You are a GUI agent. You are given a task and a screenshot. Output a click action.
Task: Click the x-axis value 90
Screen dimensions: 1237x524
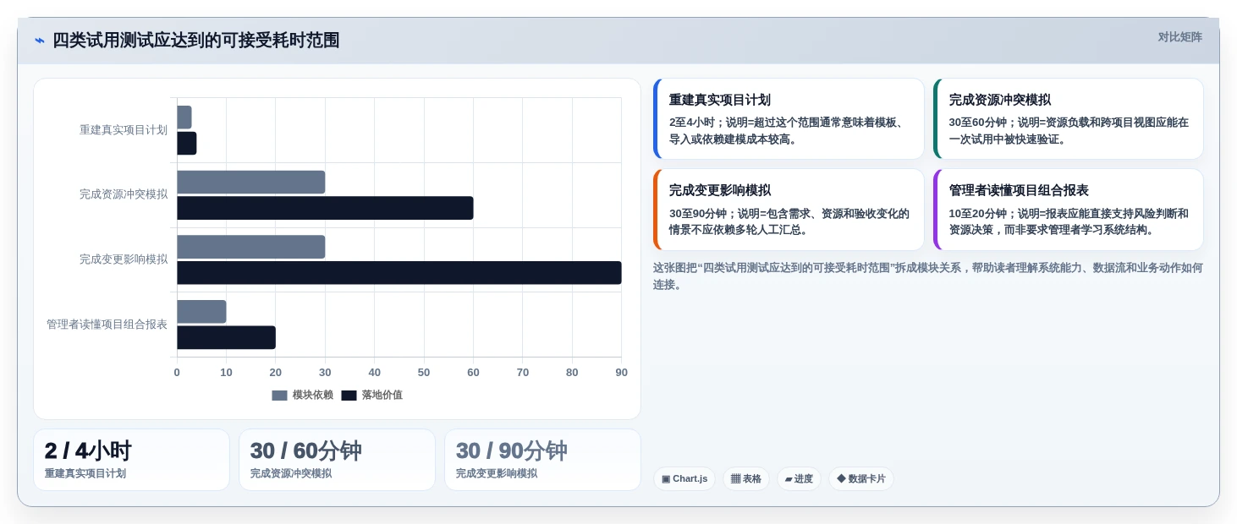[x=622, y=373]
